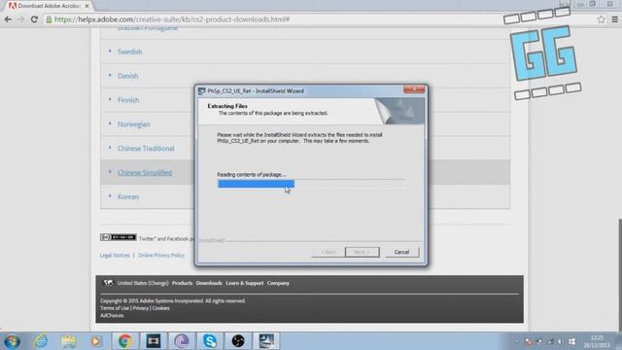Open the Online Privacy Policy link
The image size is (622, 350).
pyautogui.click(x=161, y=255)
